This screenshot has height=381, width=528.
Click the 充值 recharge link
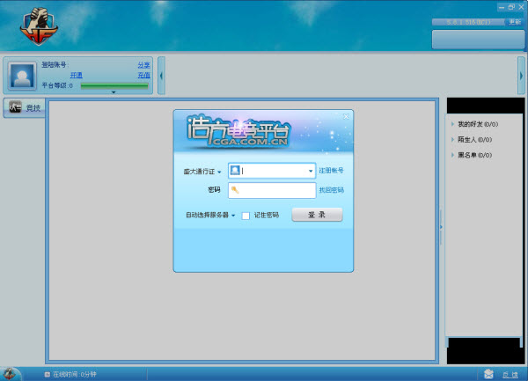[x=143, y=75]
